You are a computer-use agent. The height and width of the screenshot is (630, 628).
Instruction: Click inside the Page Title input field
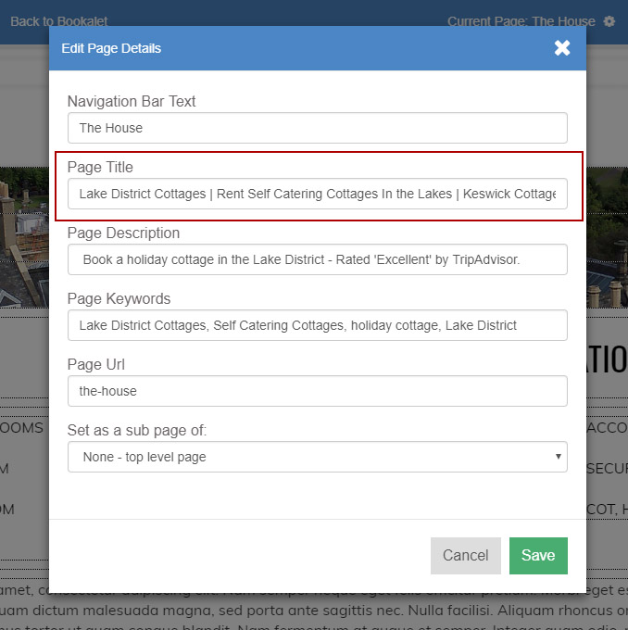tap(317, 194)
